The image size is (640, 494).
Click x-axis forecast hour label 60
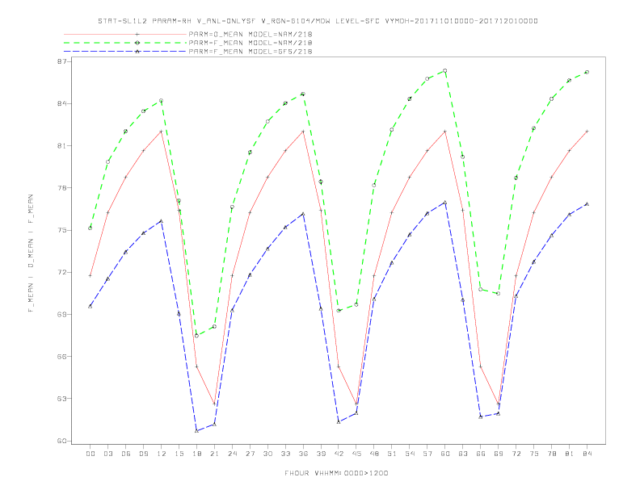pos(445,454)
